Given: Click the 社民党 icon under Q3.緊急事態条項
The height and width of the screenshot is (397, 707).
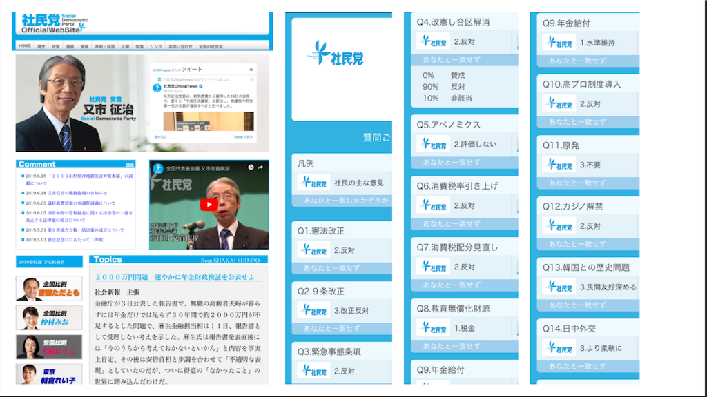Looking at the screenshot, I should (x=314, y=370).
